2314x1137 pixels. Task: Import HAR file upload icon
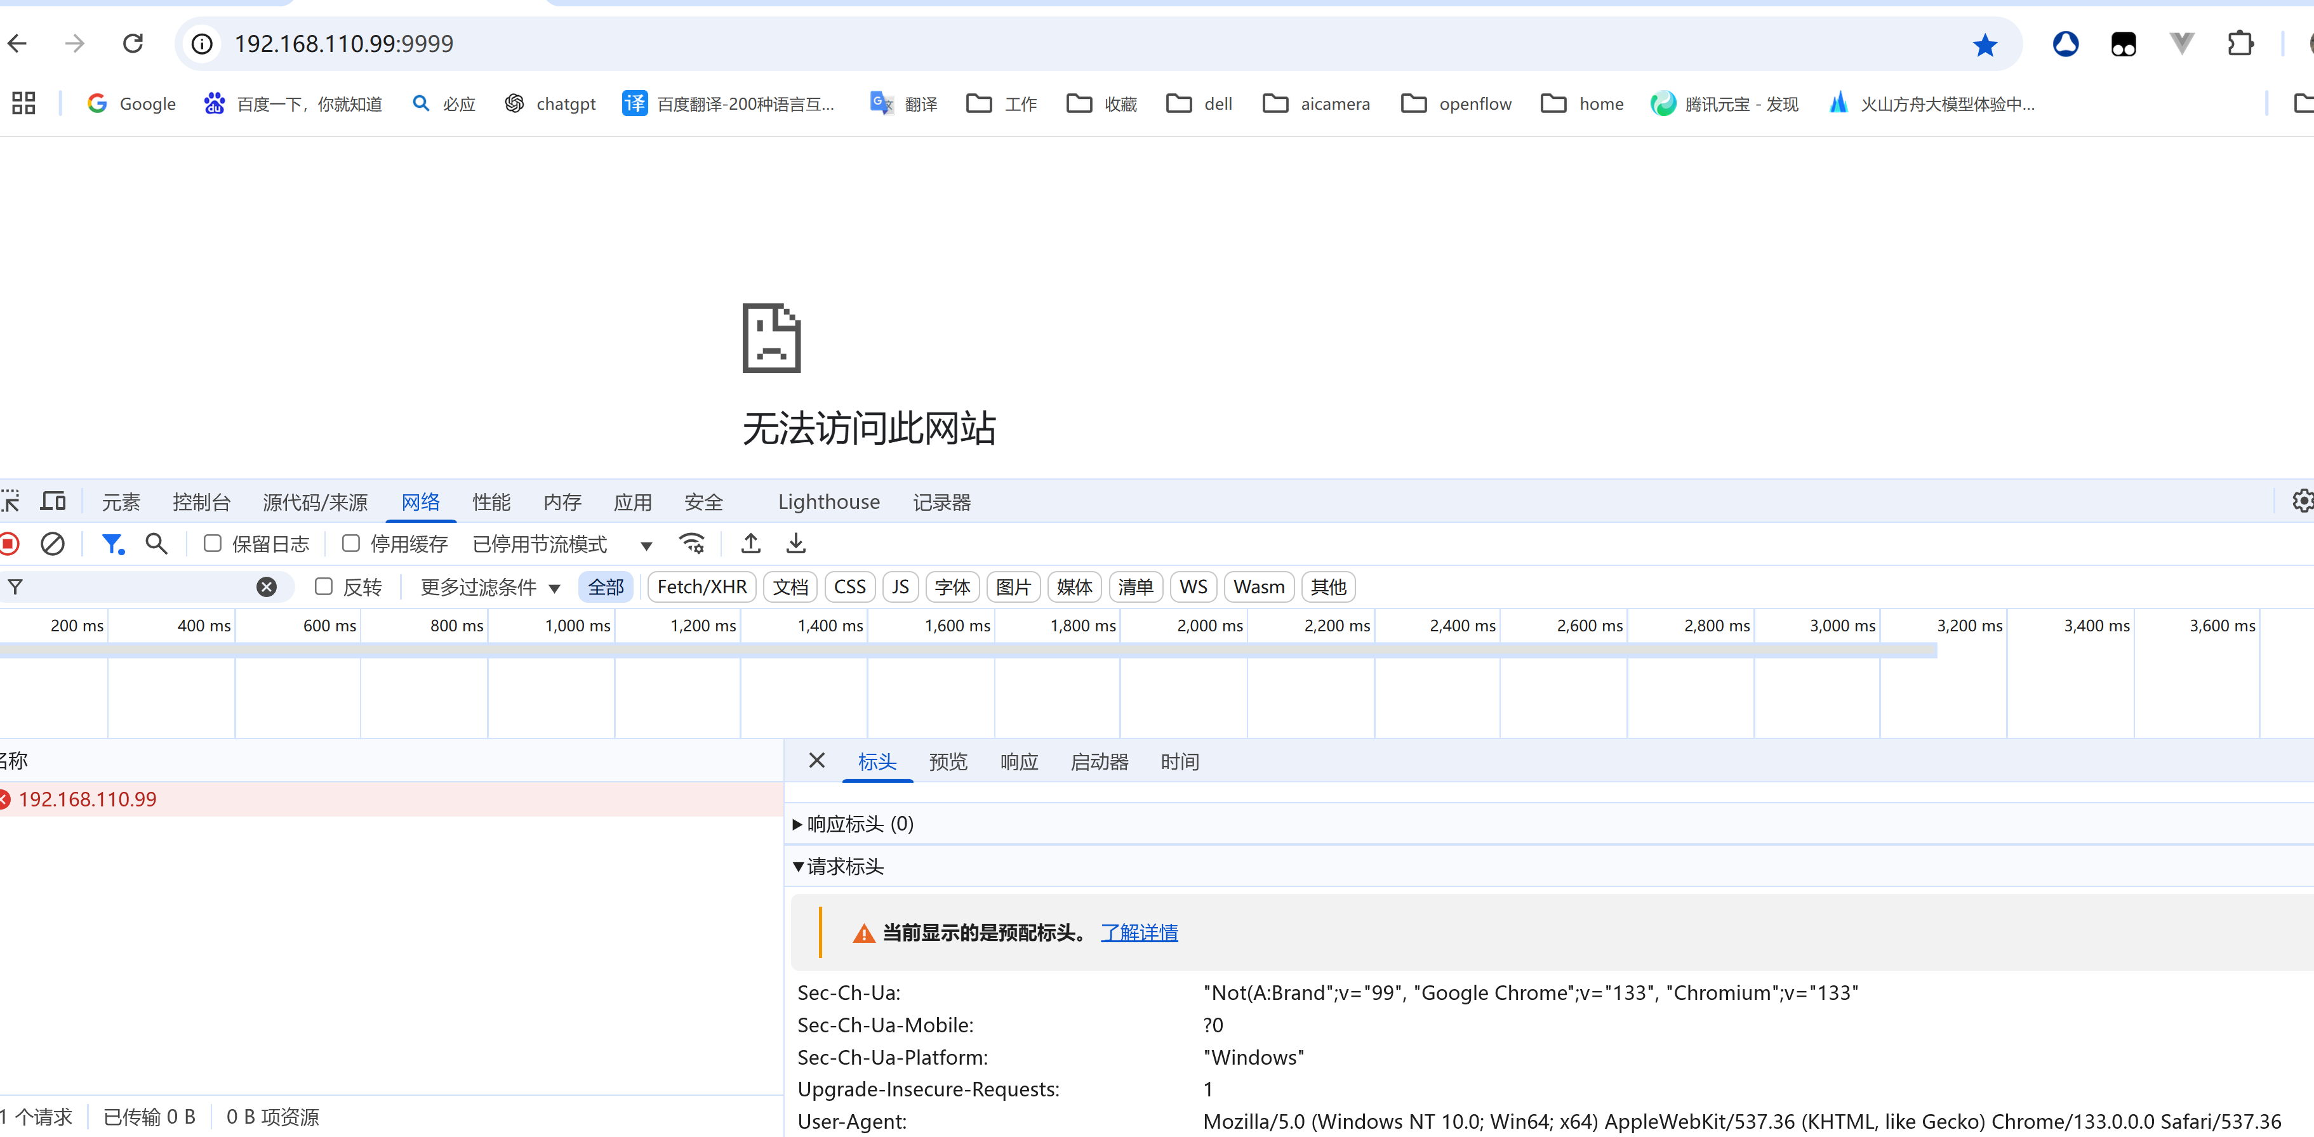tap(751, 543)
